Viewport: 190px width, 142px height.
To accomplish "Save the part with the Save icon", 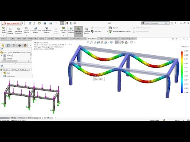I will (45, 23).
